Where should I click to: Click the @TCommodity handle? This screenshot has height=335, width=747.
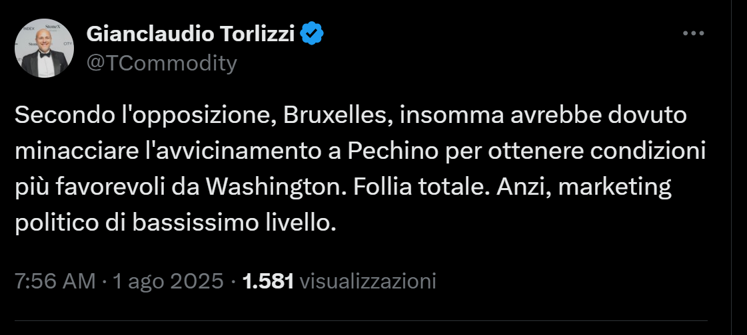[x=162, y=63]
